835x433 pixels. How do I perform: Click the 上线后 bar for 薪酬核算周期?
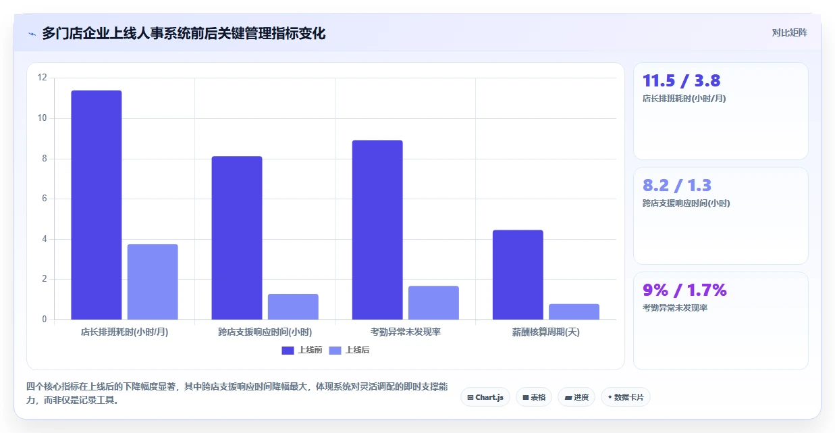(x=574, y=311)
